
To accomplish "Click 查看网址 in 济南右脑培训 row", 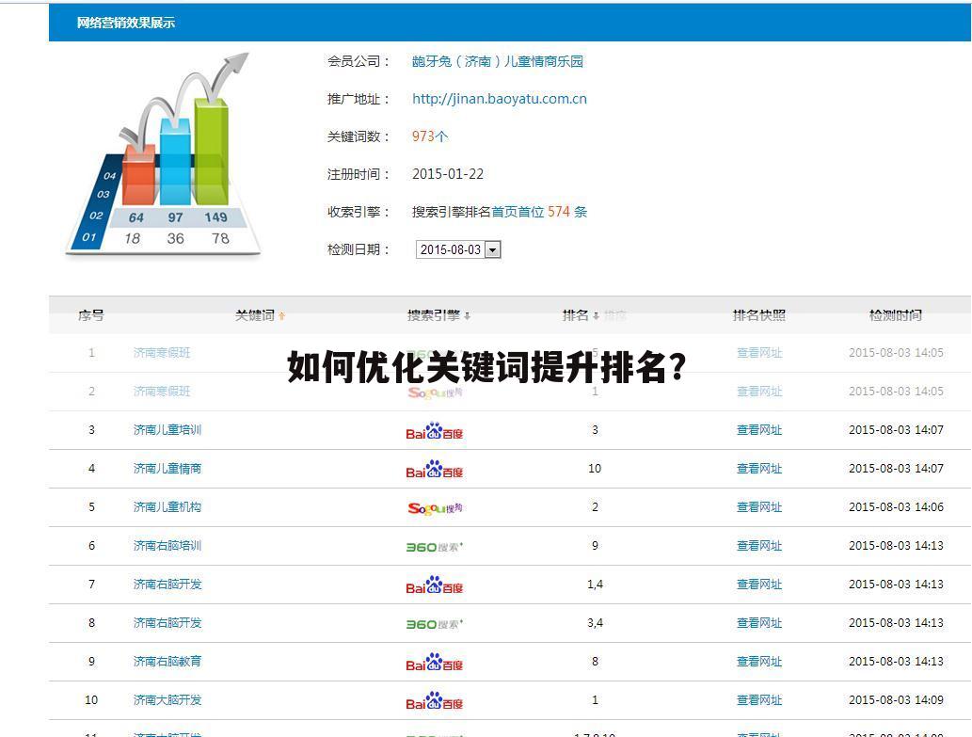I will (x=759, y=546).
